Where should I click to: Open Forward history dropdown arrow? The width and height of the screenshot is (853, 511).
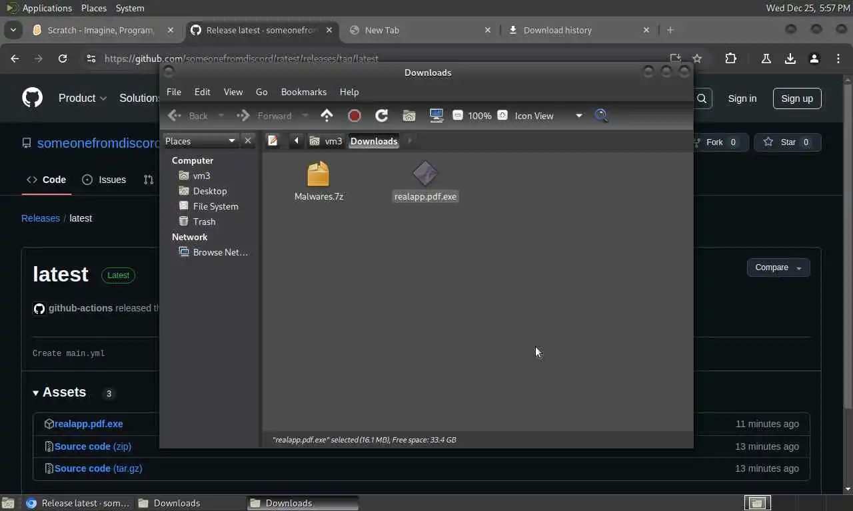(305, 116)
